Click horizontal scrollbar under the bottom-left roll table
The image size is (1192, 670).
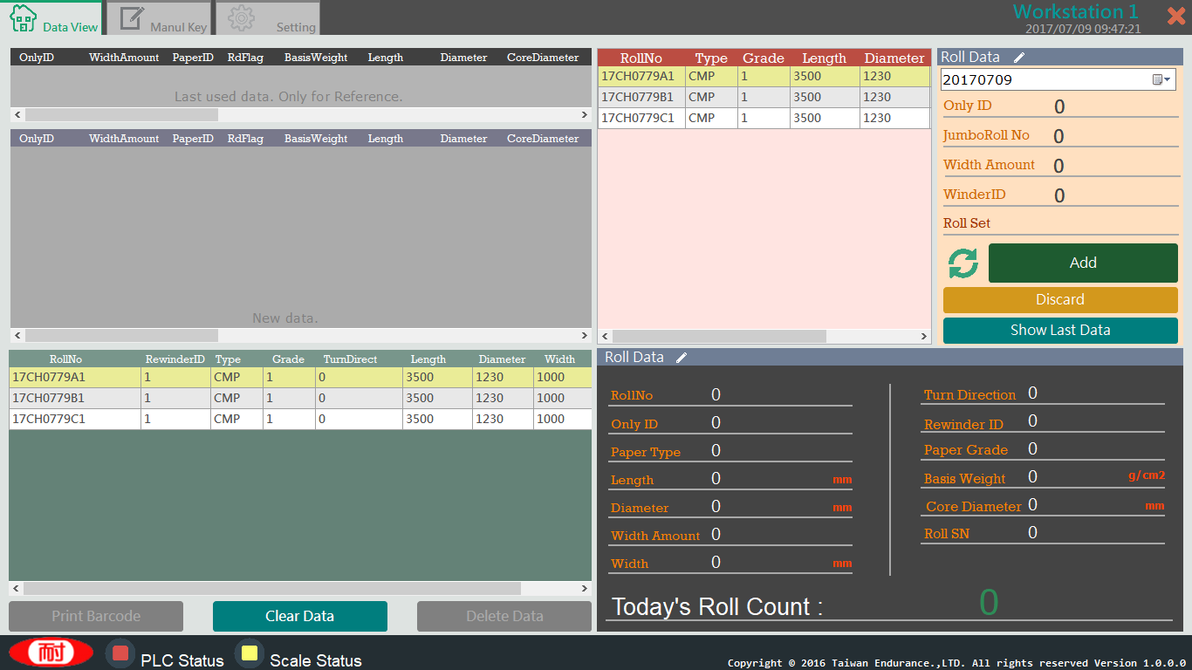pyautogui.click(x=271, y=589)
